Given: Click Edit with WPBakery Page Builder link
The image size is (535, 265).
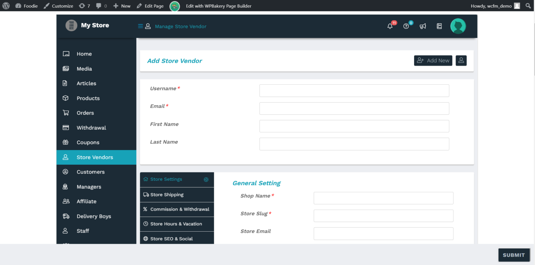Looking at the screenshot, I should pos(219,6).
